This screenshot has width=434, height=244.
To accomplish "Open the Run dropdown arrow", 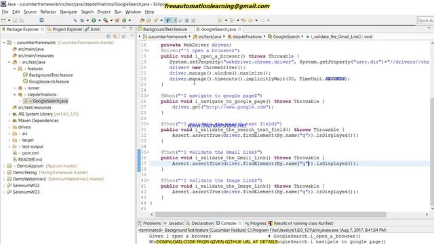I will point(100,20).
